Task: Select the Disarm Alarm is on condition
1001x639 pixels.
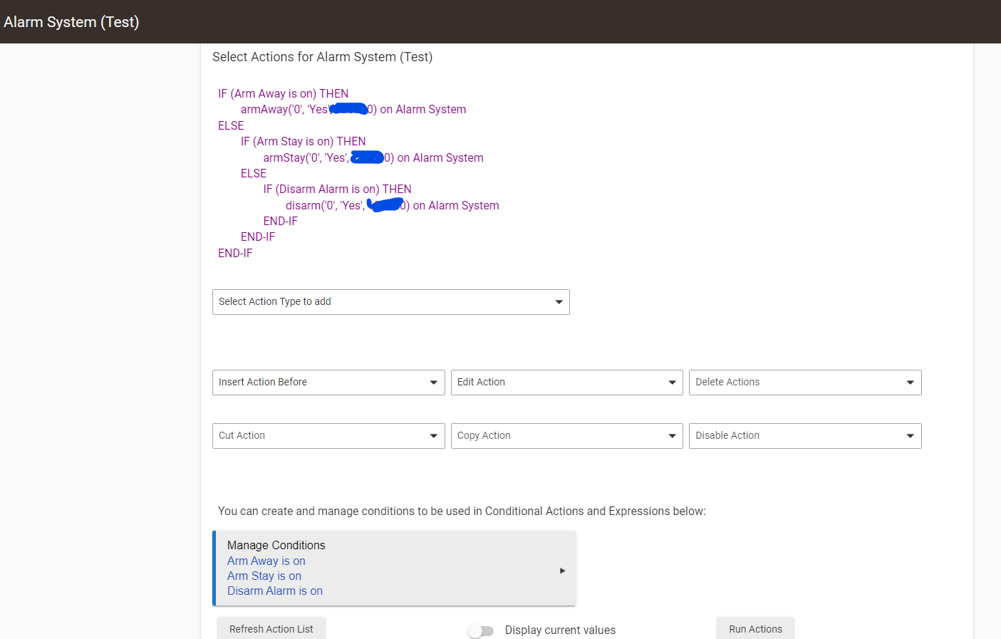Action: [x=275, y=591]
